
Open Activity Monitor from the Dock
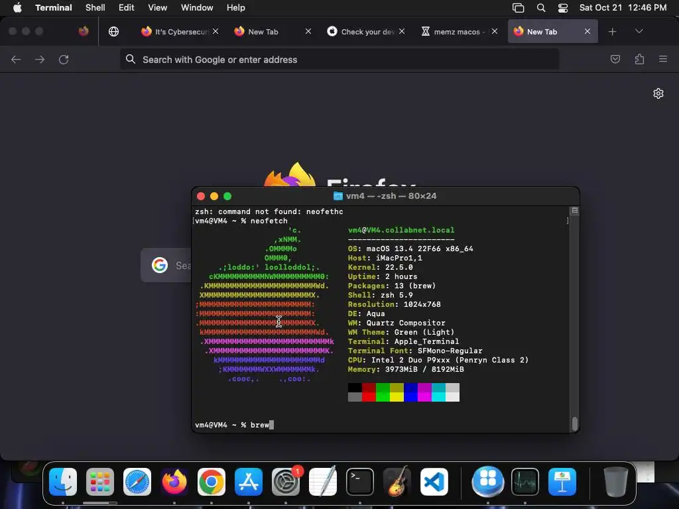525,482
